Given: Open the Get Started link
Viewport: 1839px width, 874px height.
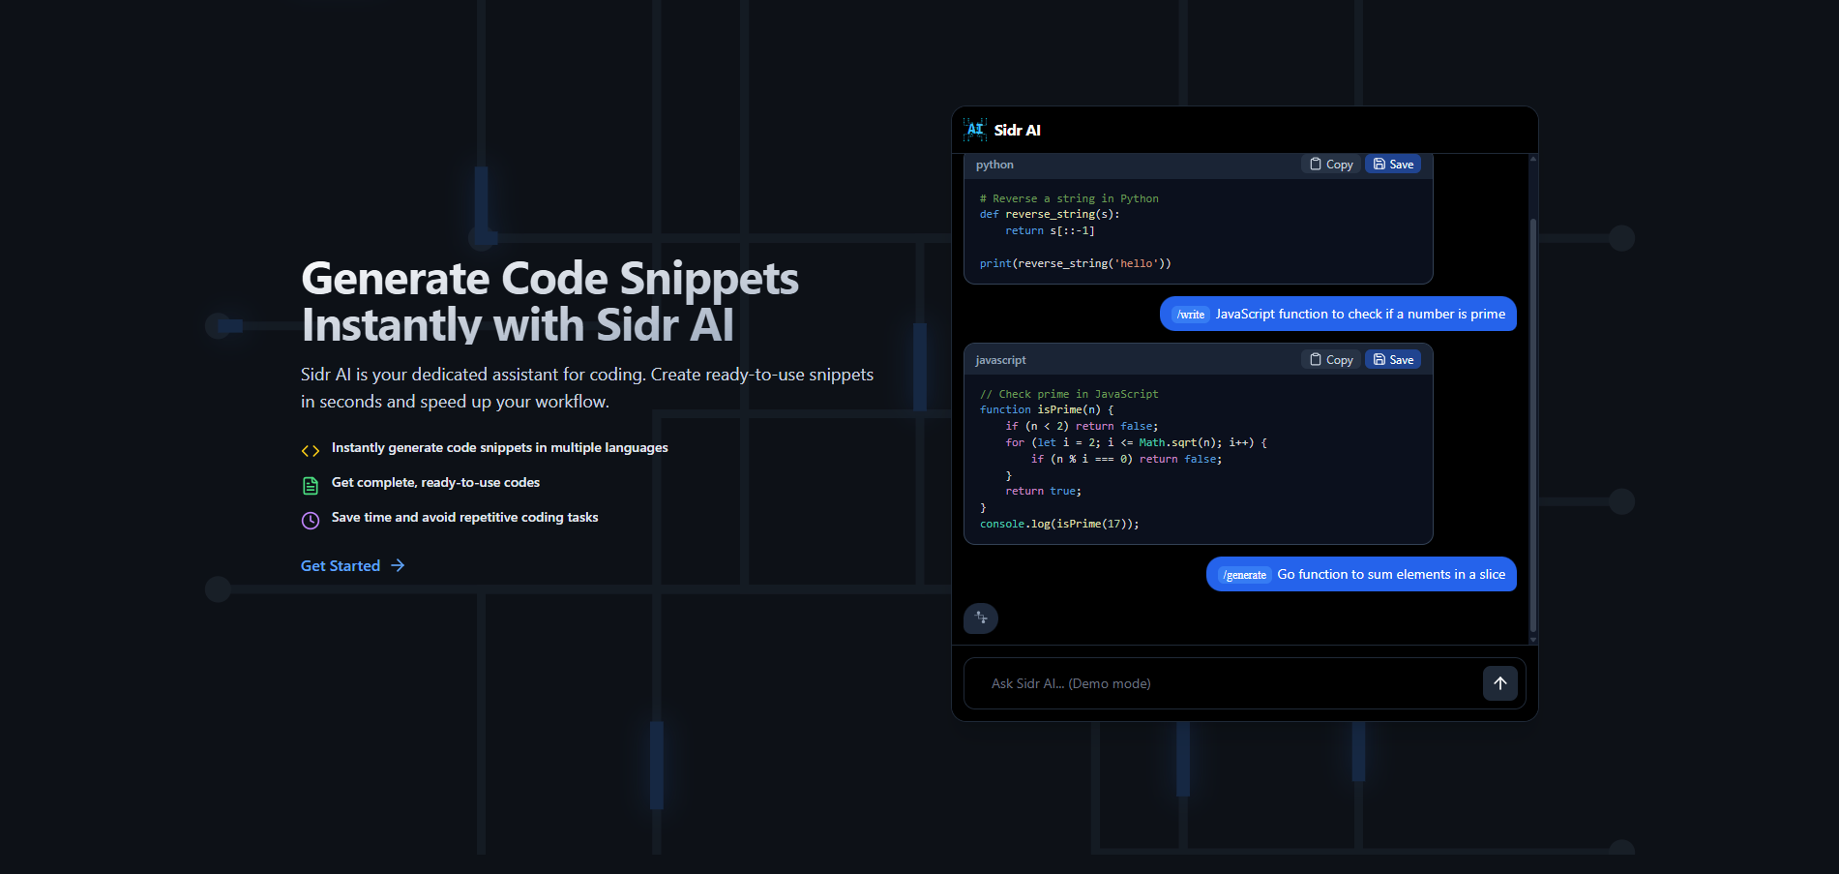Looking at the screenshot, I should click(340, 565).
